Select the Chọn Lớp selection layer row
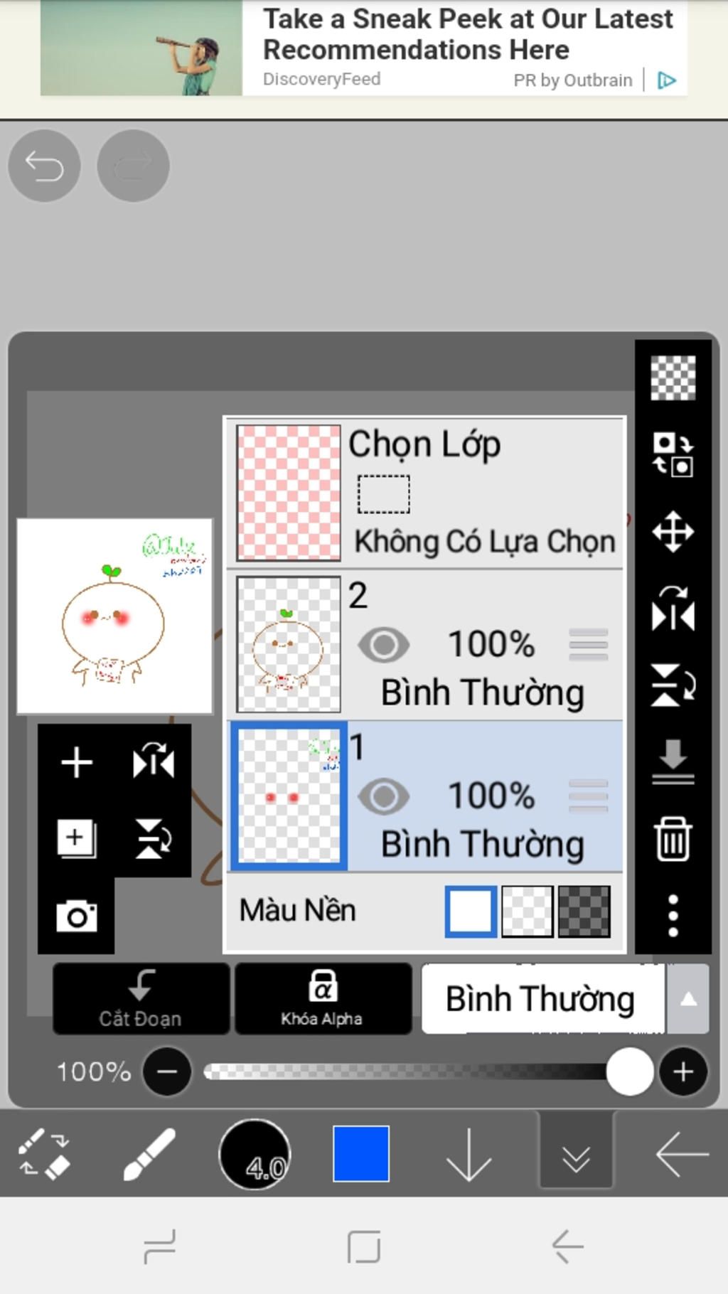 pyautogui.click(x=424, y=493)
